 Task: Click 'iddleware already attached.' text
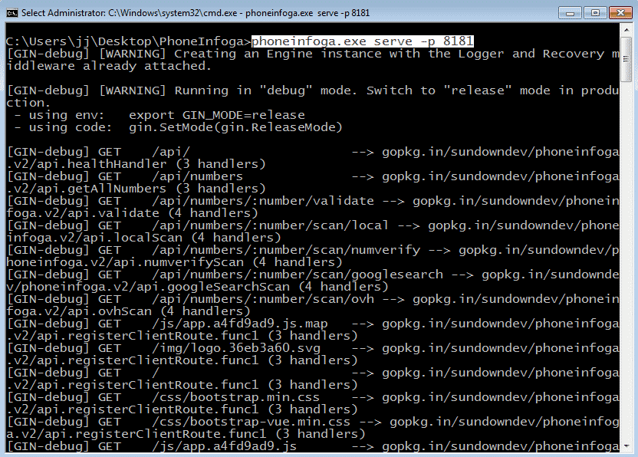pos(109,66)
